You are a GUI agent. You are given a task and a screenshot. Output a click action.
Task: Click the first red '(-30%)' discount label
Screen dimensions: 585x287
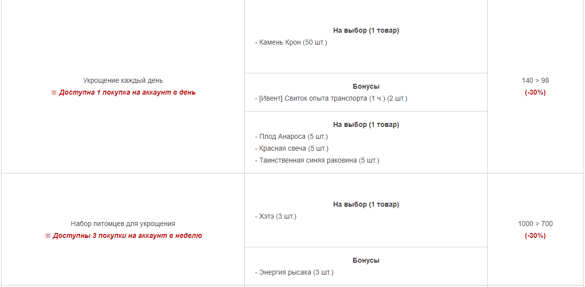point(535,92)
